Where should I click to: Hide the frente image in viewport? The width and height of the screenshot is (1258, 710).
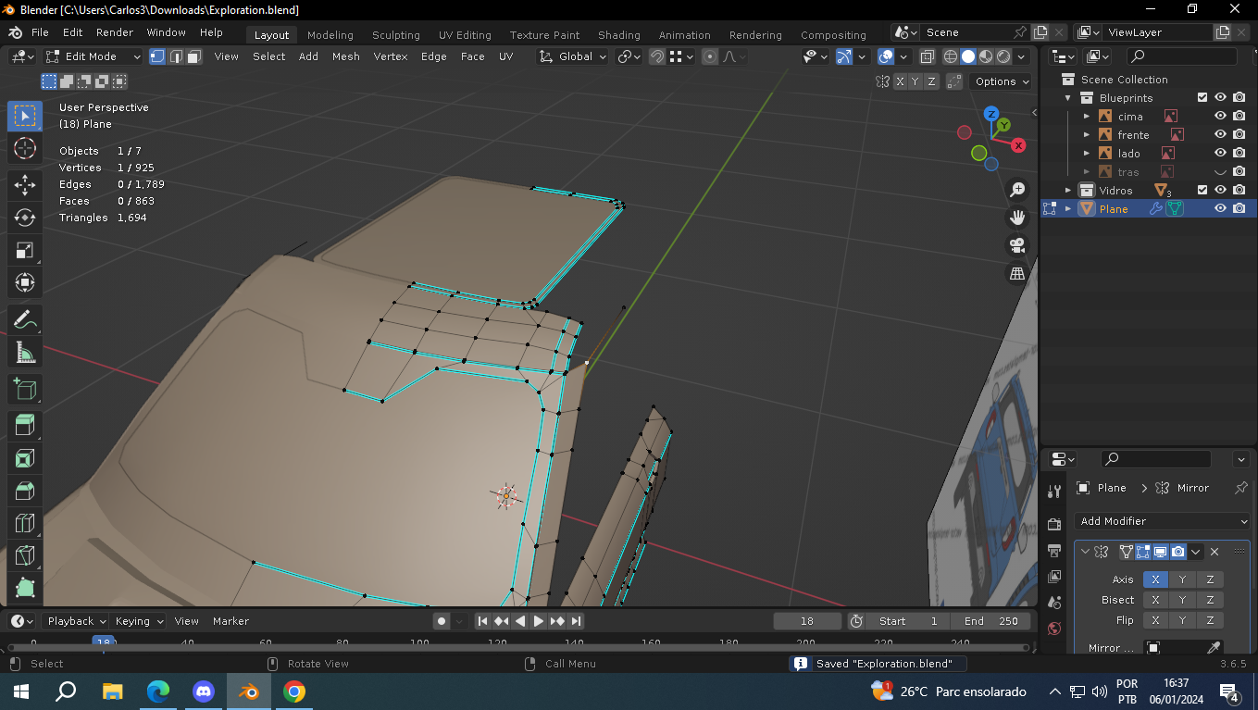[1220, 135]
